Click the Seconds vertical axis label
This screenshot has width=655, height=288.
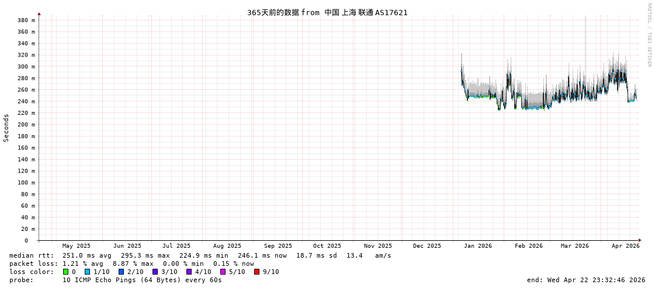click(x=6, y=128)
